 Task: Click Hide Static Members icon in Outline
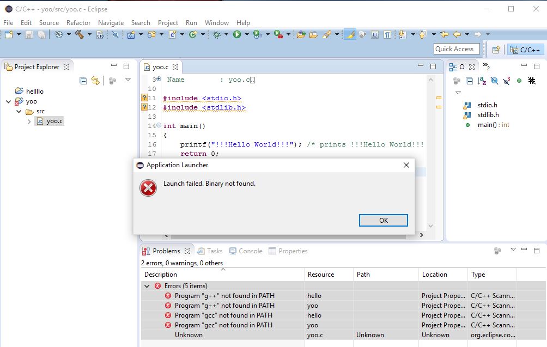tap(507, 81)
